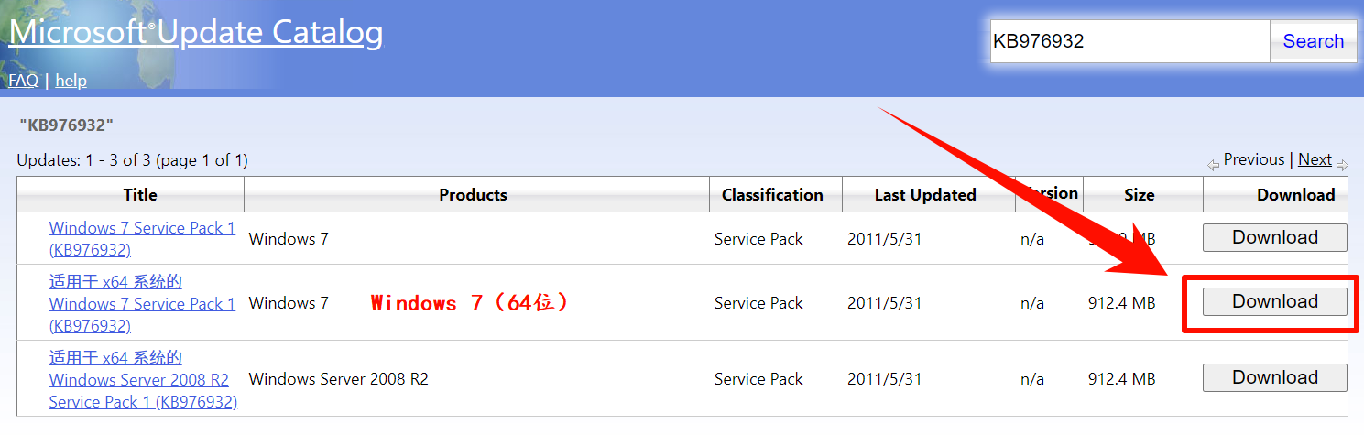1364x435 pixels.
Task: Open Windows Server 2008 R2 Service Pack link
Action: pos(143,380)
